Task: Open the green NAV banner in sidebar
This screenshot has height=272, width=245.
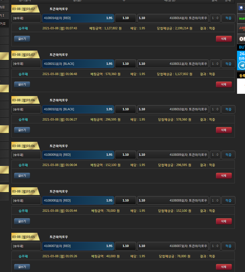Action: tap(241, 18)
